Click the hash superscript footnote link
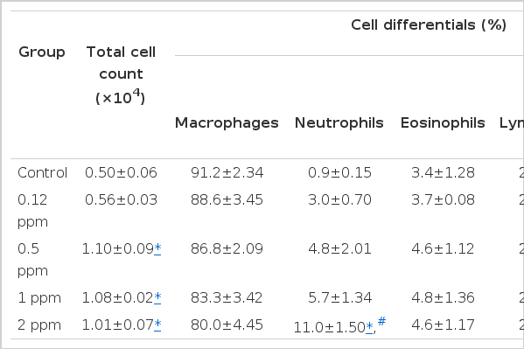Viewport: 524px width, 349px height. pos(381,321)
